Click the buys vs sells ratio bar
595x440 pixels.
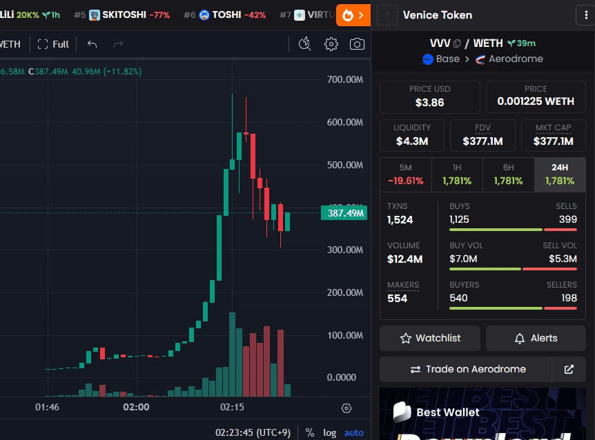pos(513,230)
